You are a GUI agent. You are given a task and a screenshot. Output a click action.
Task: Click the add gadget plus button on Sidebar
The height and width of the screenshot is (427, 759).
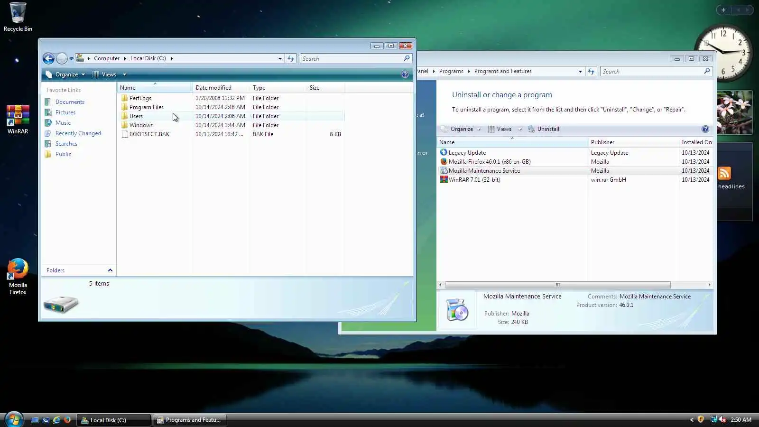pos(723,9)
